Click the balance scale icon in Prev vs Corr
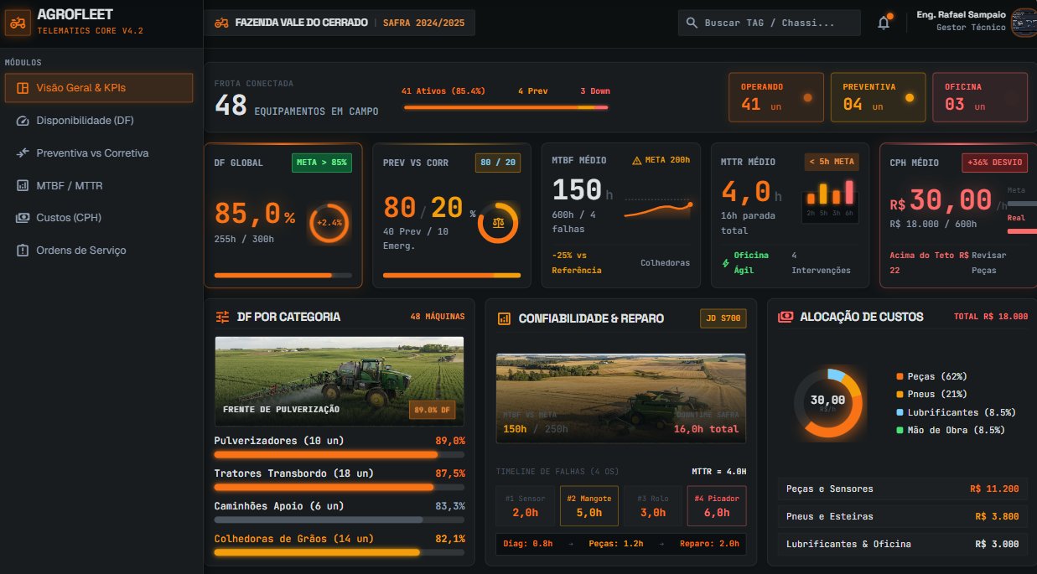The image size is (1037, 574). (x=499, y=224)
